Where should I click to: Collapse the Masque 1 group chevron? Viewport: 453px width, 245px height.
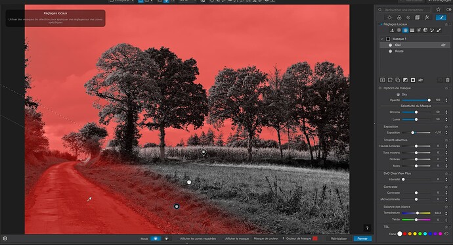click(382, 39)
